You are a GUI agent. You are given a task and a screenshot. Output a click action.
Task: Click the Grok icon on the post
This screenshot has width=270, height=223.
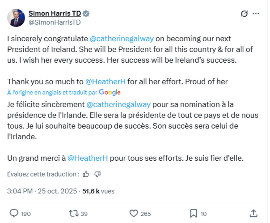(x=244, y=14)
